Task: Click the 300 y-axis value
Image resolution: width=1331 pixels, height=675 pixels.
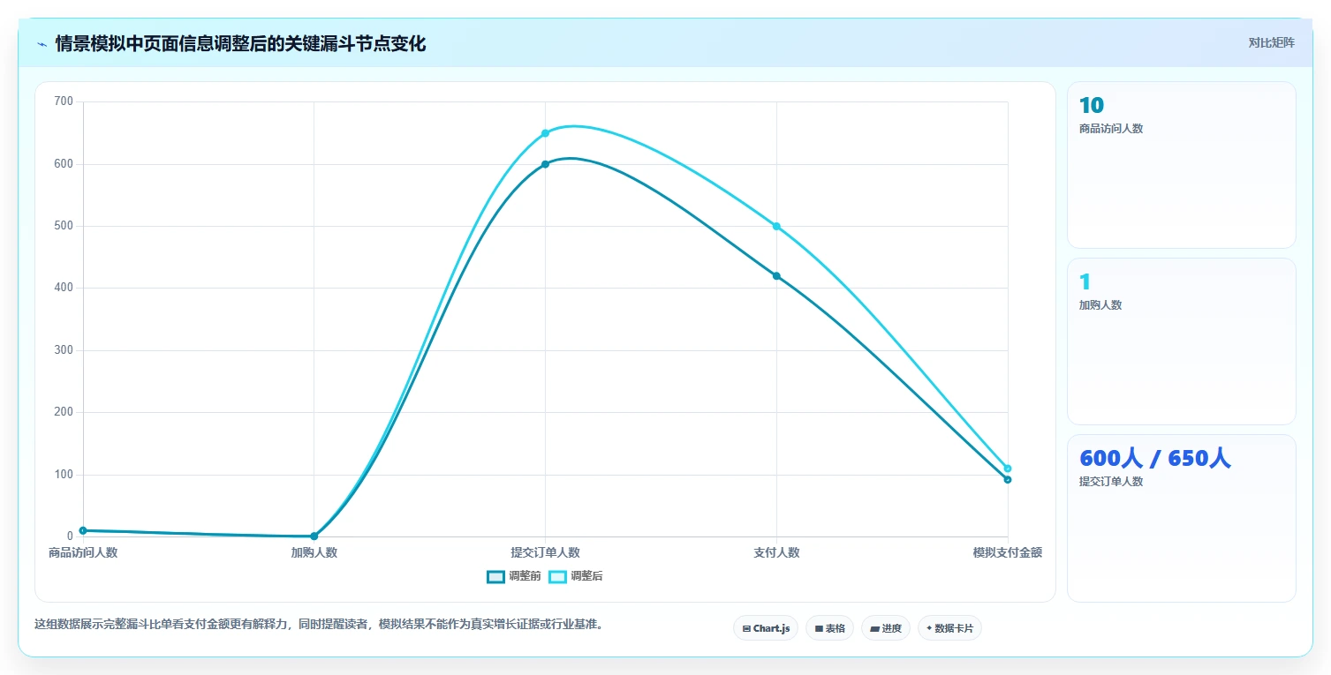Action: pyautogui.click(x=64, y=350)
